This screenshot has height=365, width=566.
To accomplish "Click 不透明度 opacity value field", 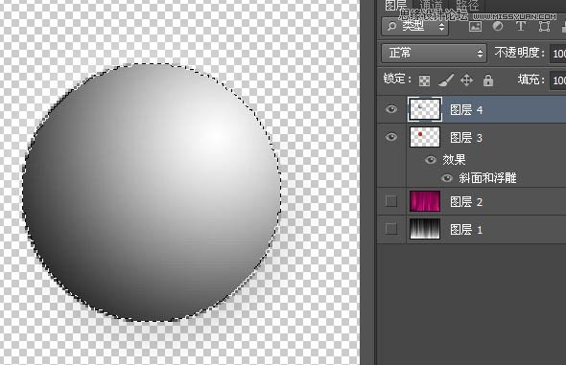I will click(x=558, y=54).
